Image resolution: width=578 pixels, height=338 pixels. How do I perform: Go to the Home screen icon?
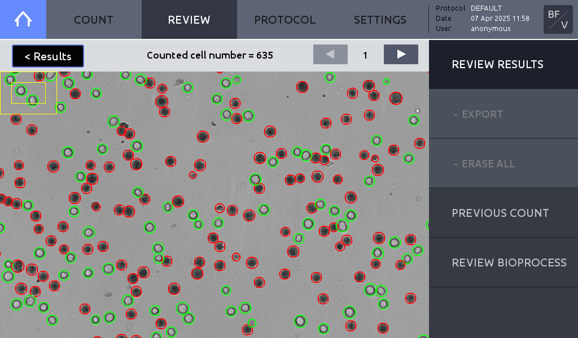(23, 19)
